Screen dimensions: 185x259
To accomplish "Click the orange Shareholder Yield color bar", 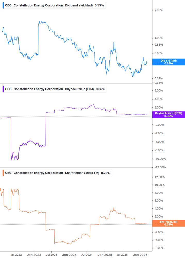I will [3, 173].
